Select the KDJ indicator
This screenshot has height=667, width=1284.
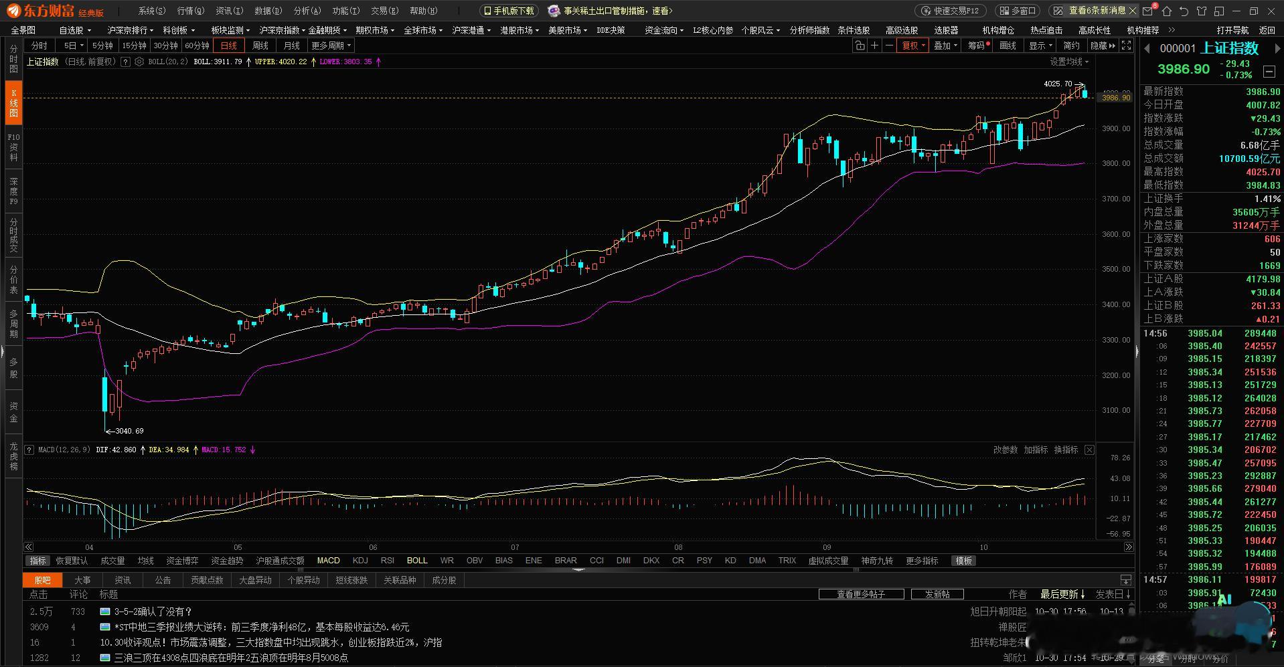[360, 561]
